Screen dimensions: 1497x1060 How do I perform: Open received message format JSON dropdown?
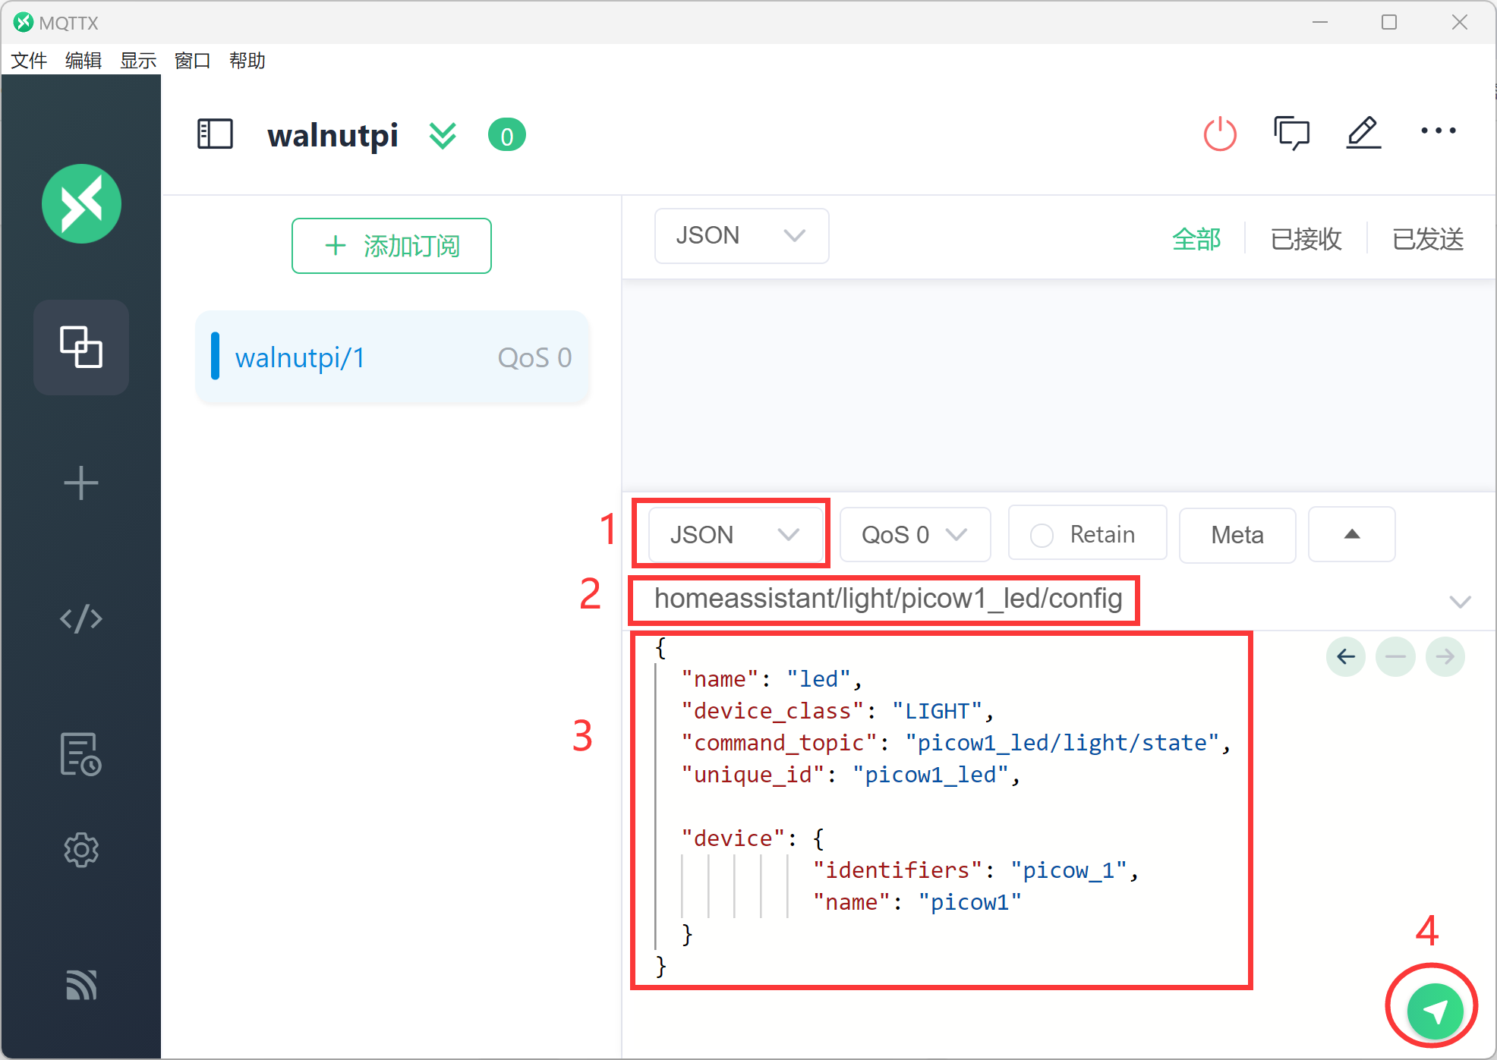[x=742, y=236]
